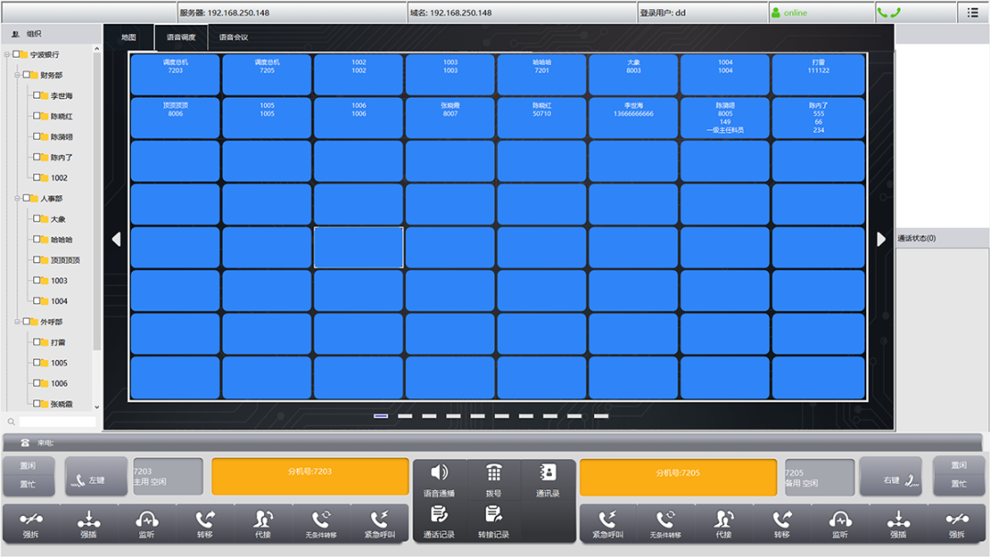Open 通话记录 call records

tap(439, 514)
